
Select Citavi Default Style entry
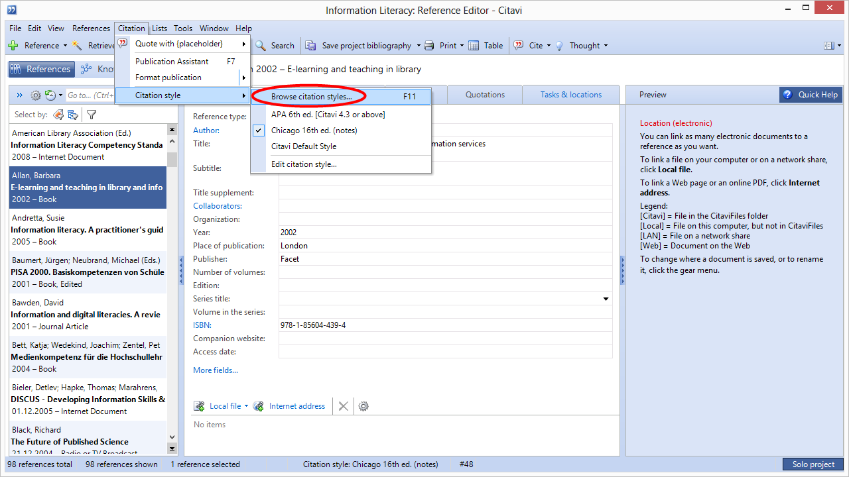[x=341, y=146]
